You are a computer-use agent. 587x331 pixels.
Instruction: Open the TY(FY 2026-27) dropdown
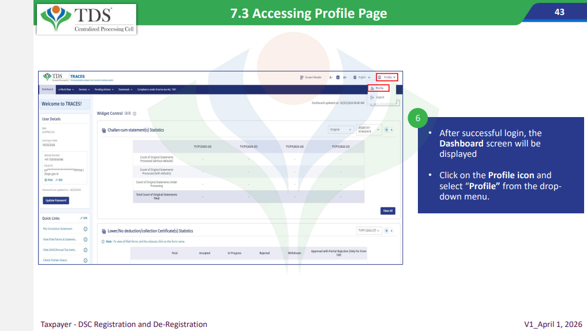coord(369,231)
